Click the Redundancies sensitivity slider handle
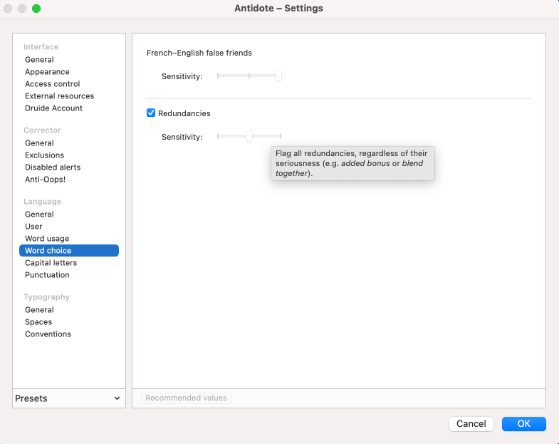Viewport: 559px width, 444px height. 249,136
